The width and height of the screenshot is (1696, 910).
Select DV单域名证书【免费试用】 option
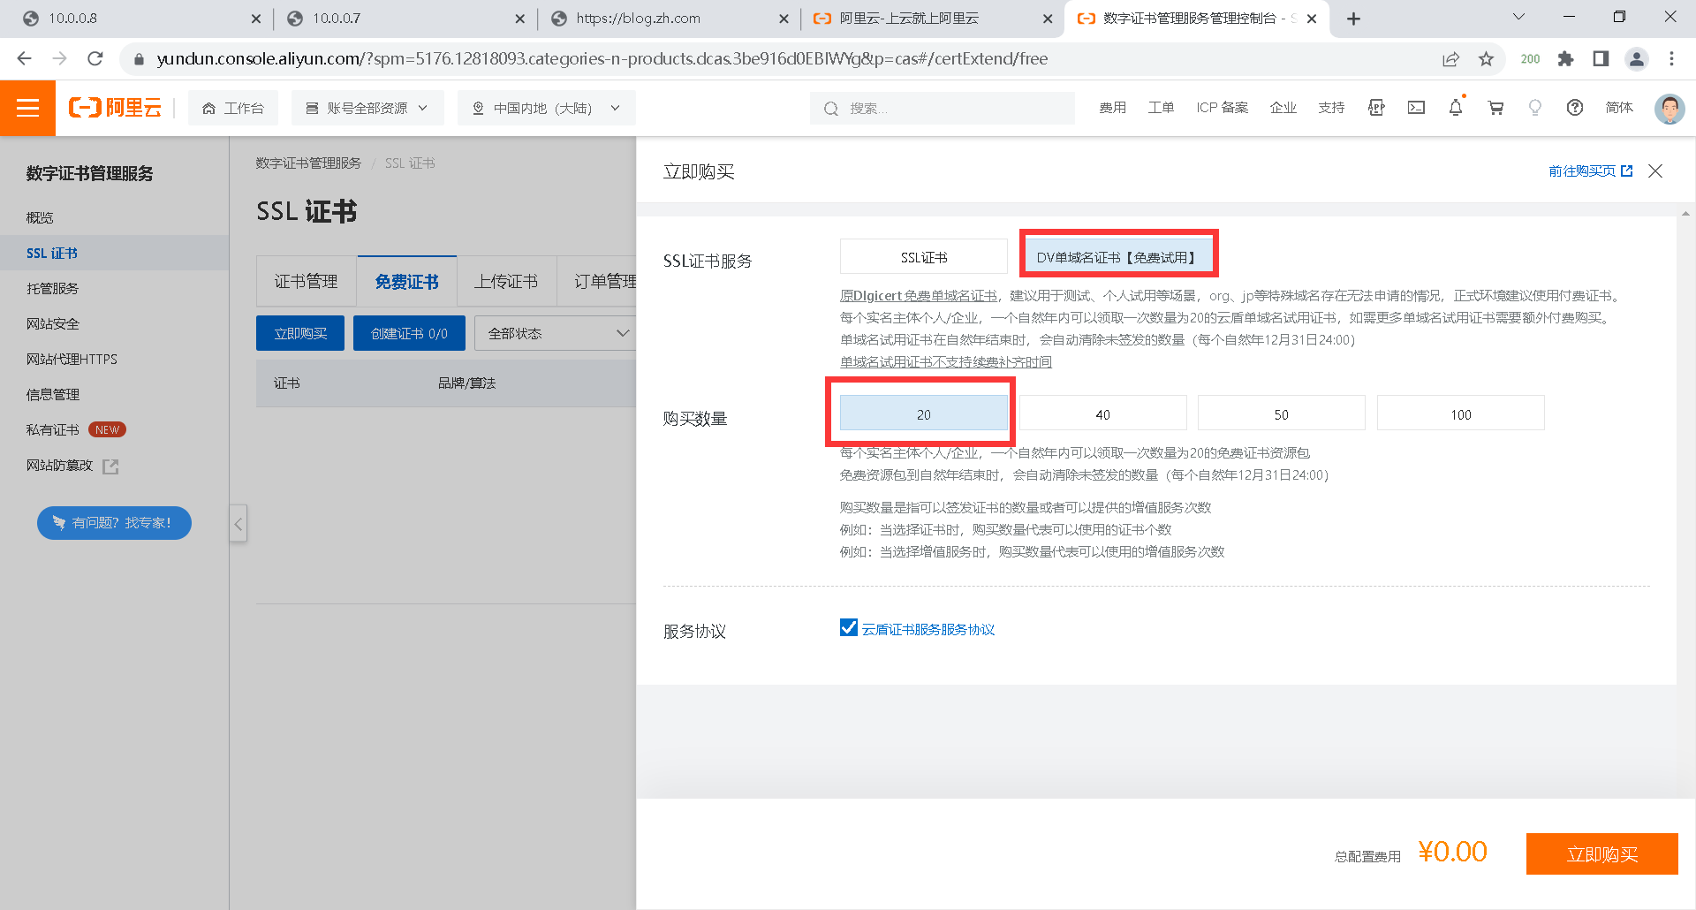click(1117, 257)
